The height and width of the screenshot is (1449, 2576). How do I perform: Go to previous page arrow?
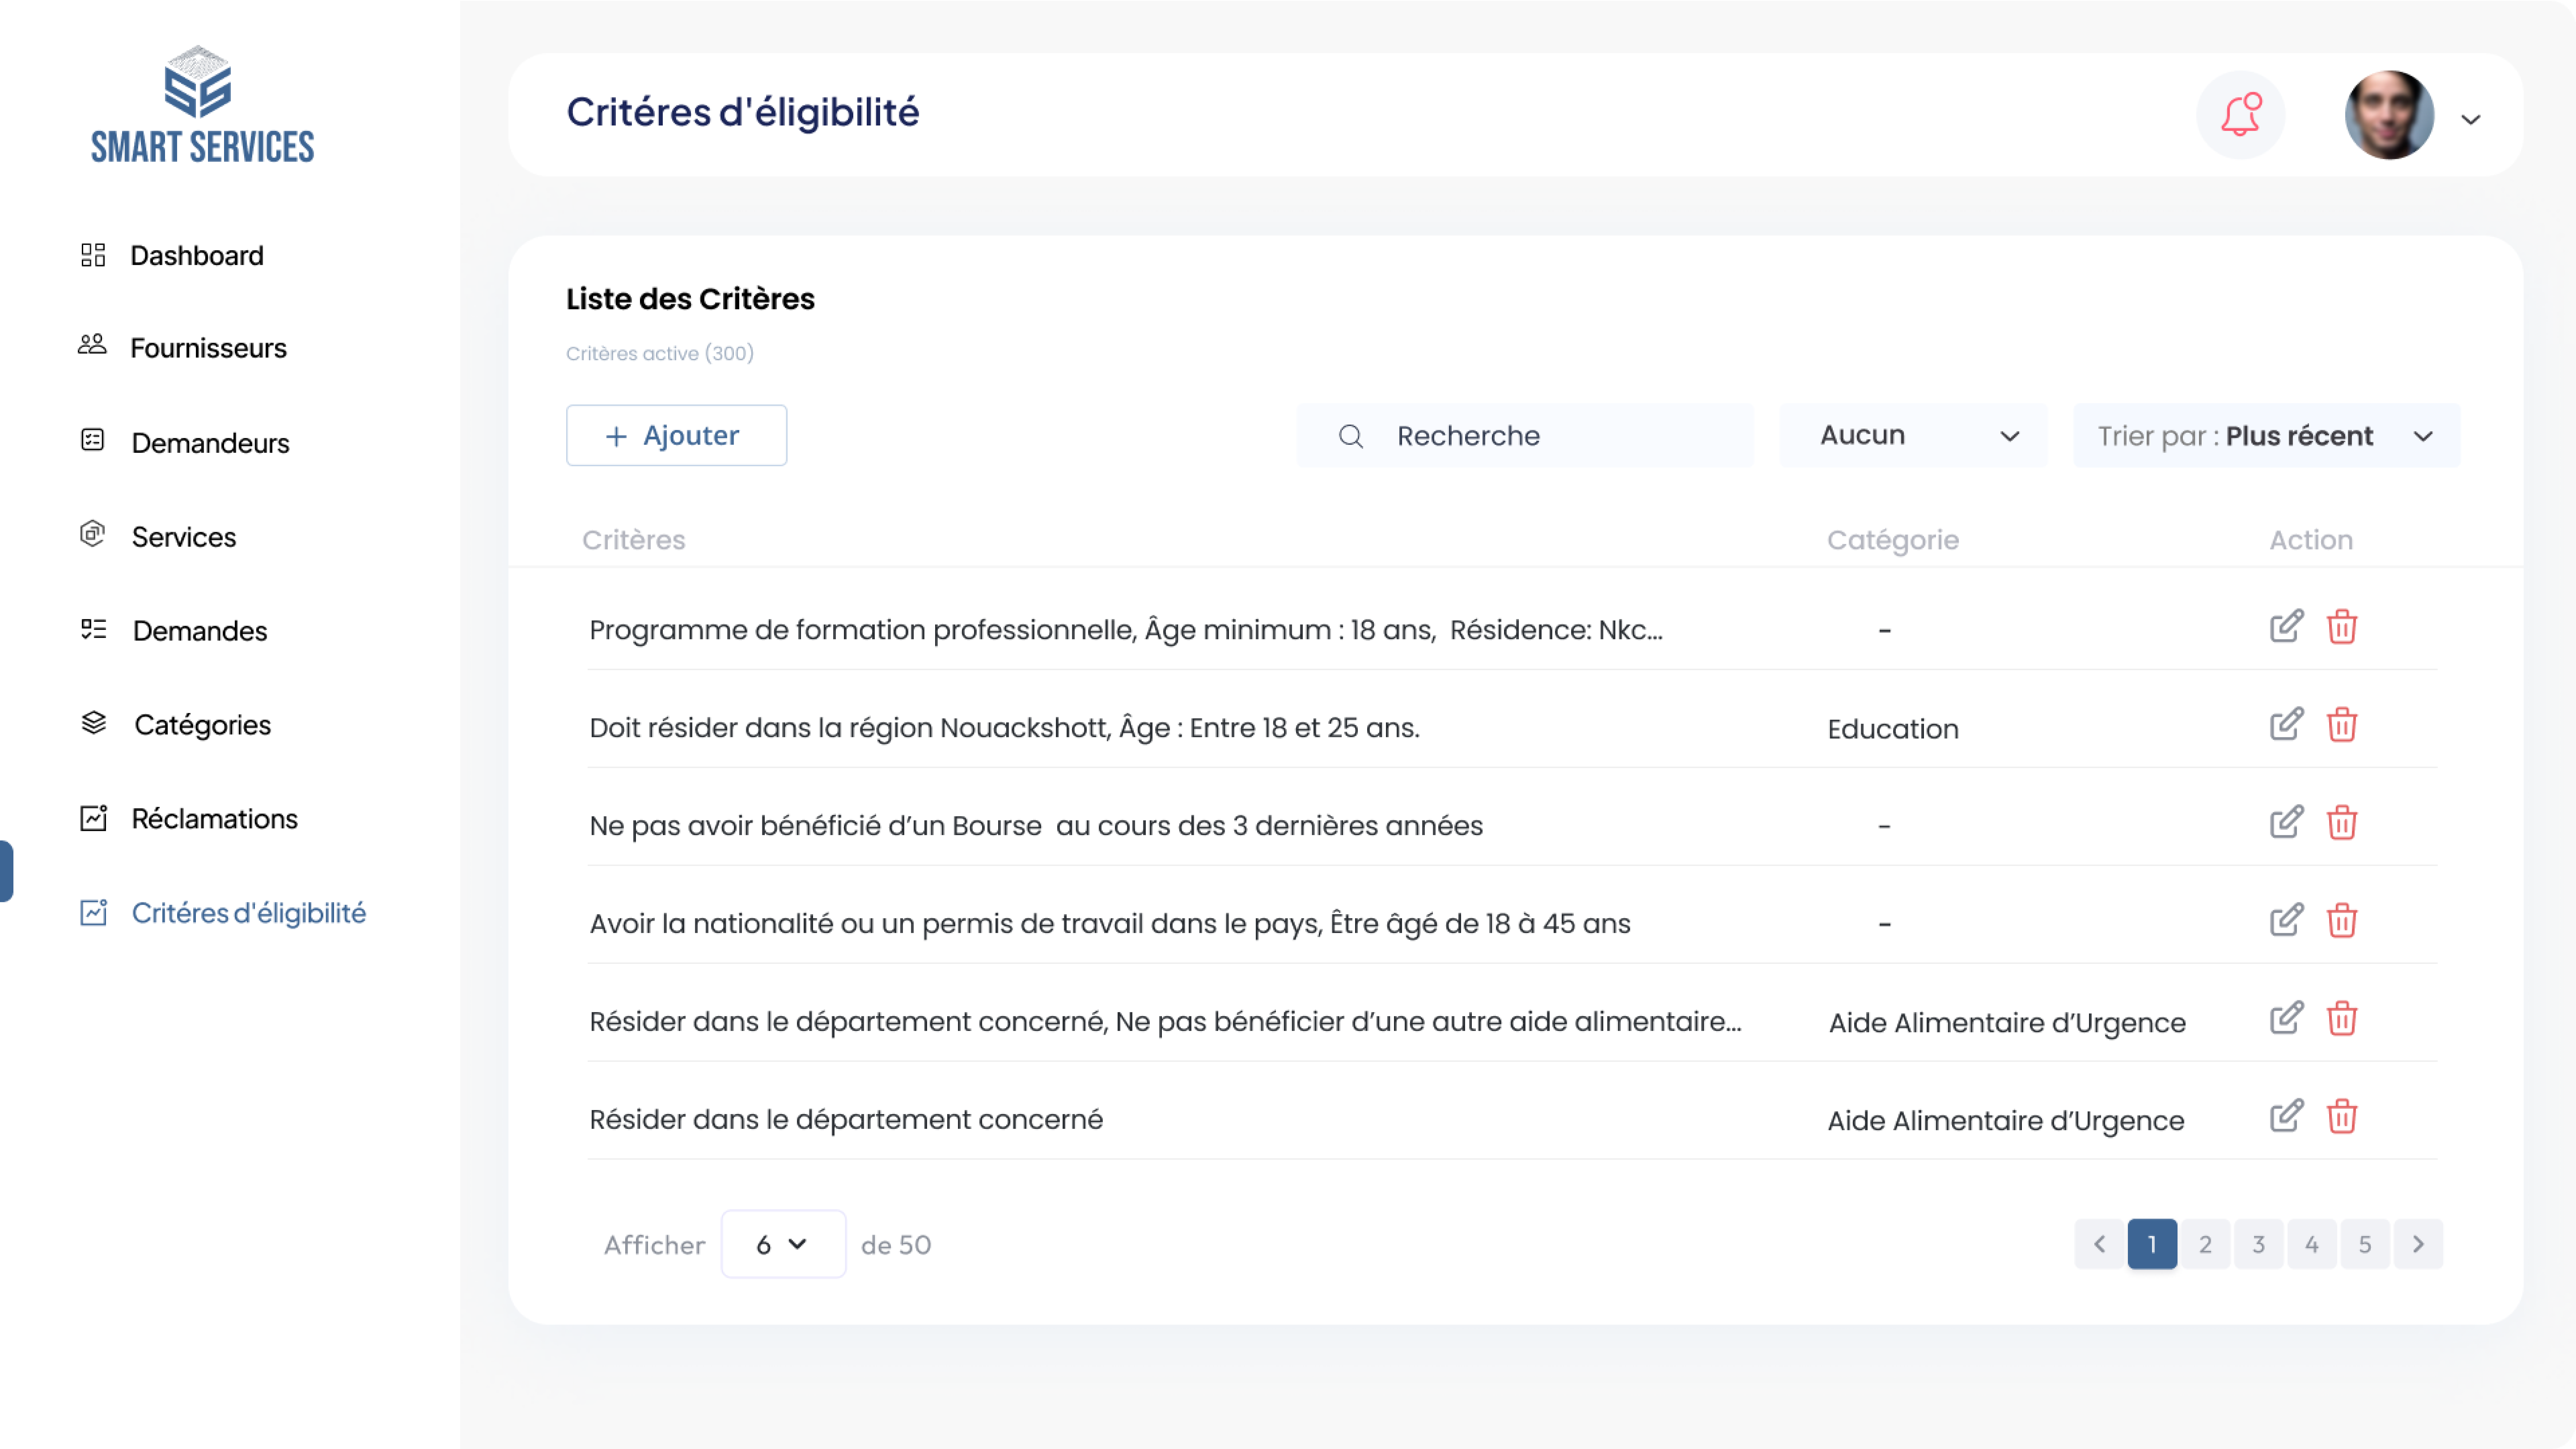(x=2099, y=1244)
